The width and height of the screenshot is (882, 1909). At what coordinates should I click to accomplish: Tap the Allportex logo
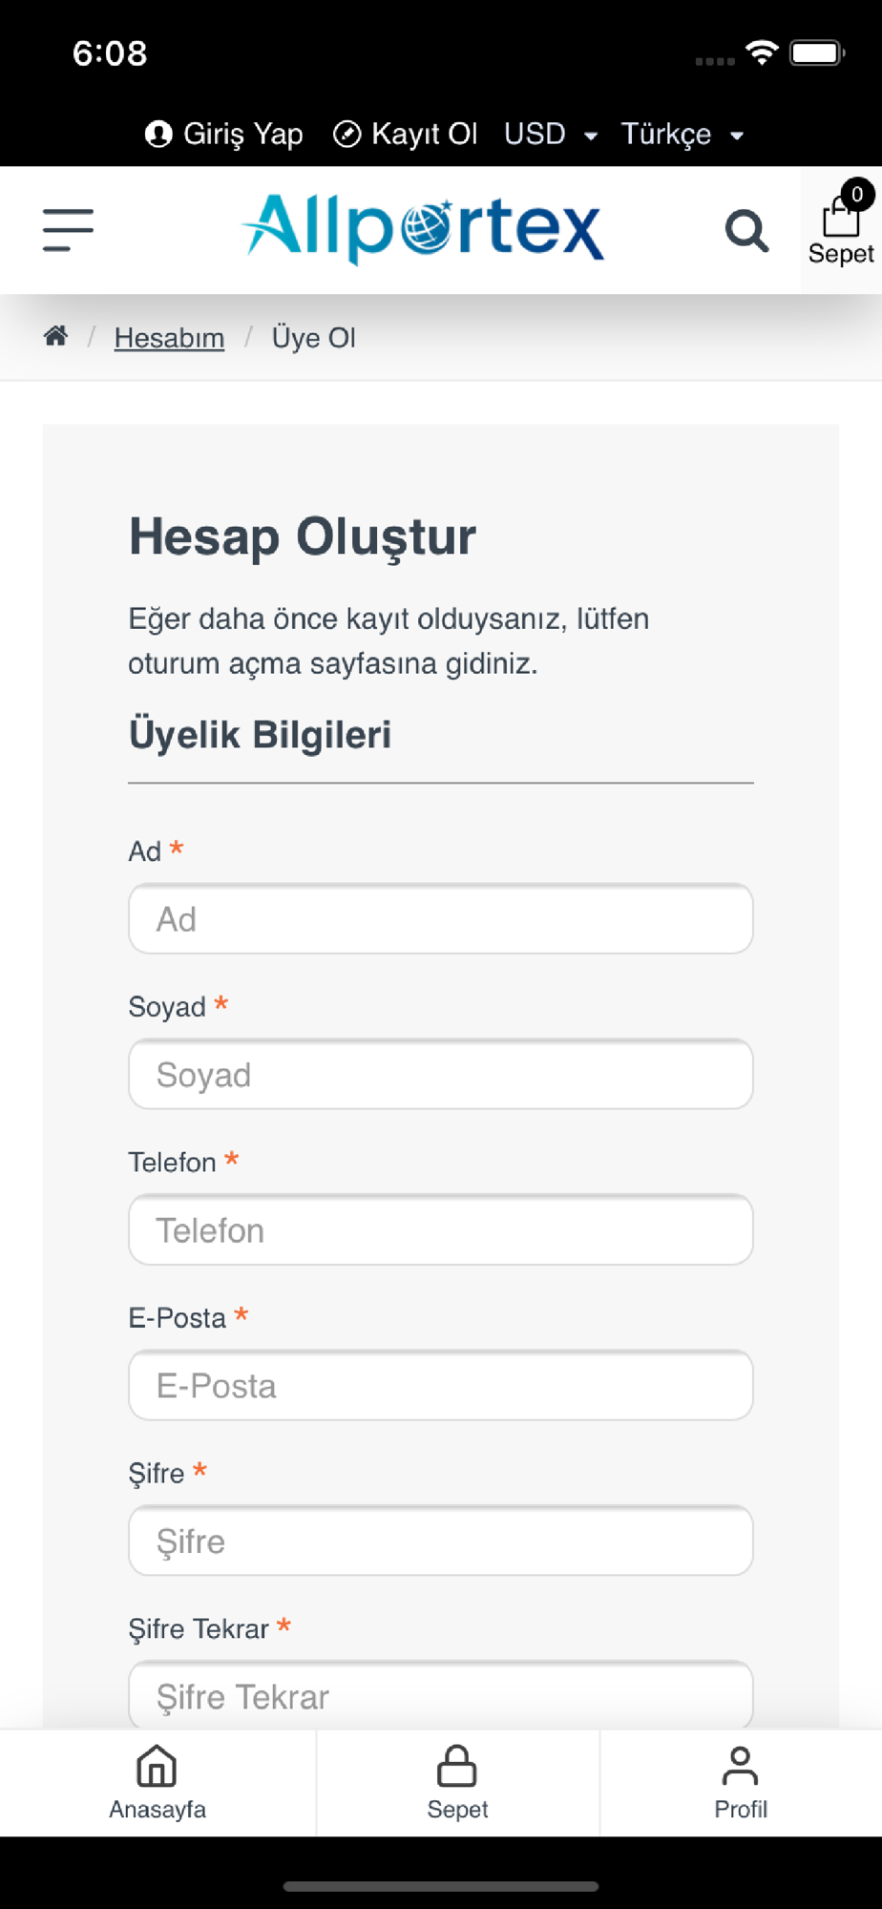pos(423,229)
